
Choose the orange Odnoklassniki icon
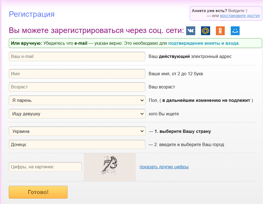pyautogui.click(x=220, y=31)
